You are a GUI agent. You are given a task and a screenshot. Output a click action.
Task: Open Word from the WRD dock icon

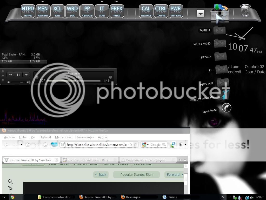72,11
